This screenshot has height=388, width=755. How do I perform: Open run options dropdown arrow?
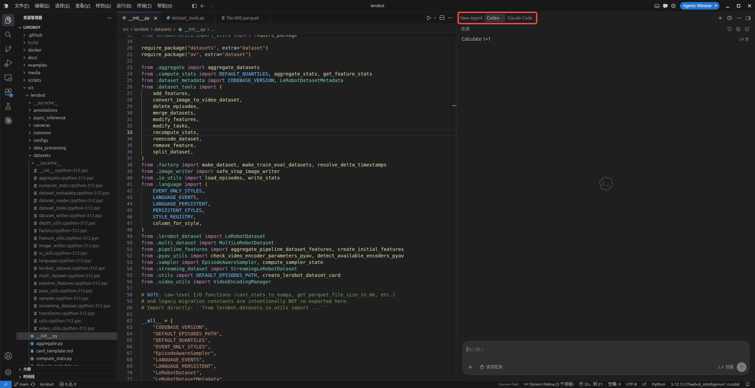pyautogui.click(x=435, y=18)
